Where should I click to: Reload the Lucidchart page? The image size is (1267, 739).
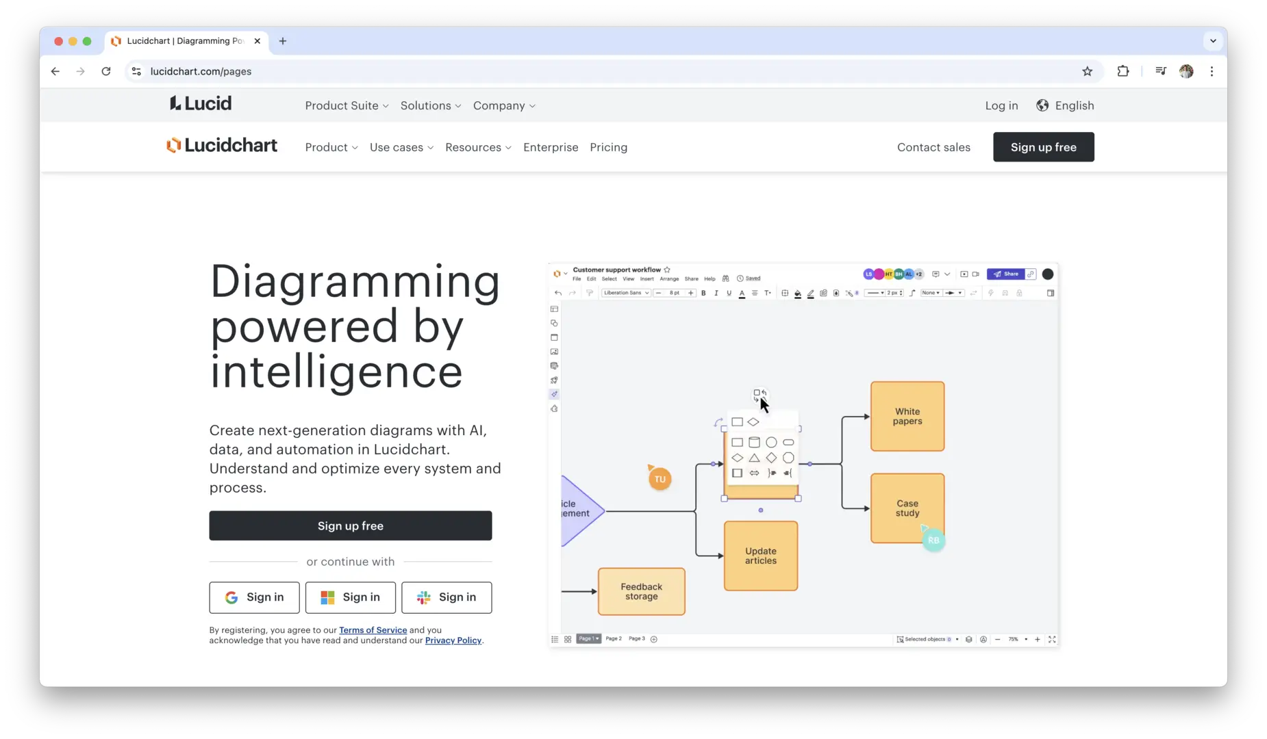pyautogui.click(x=106, y=71)
